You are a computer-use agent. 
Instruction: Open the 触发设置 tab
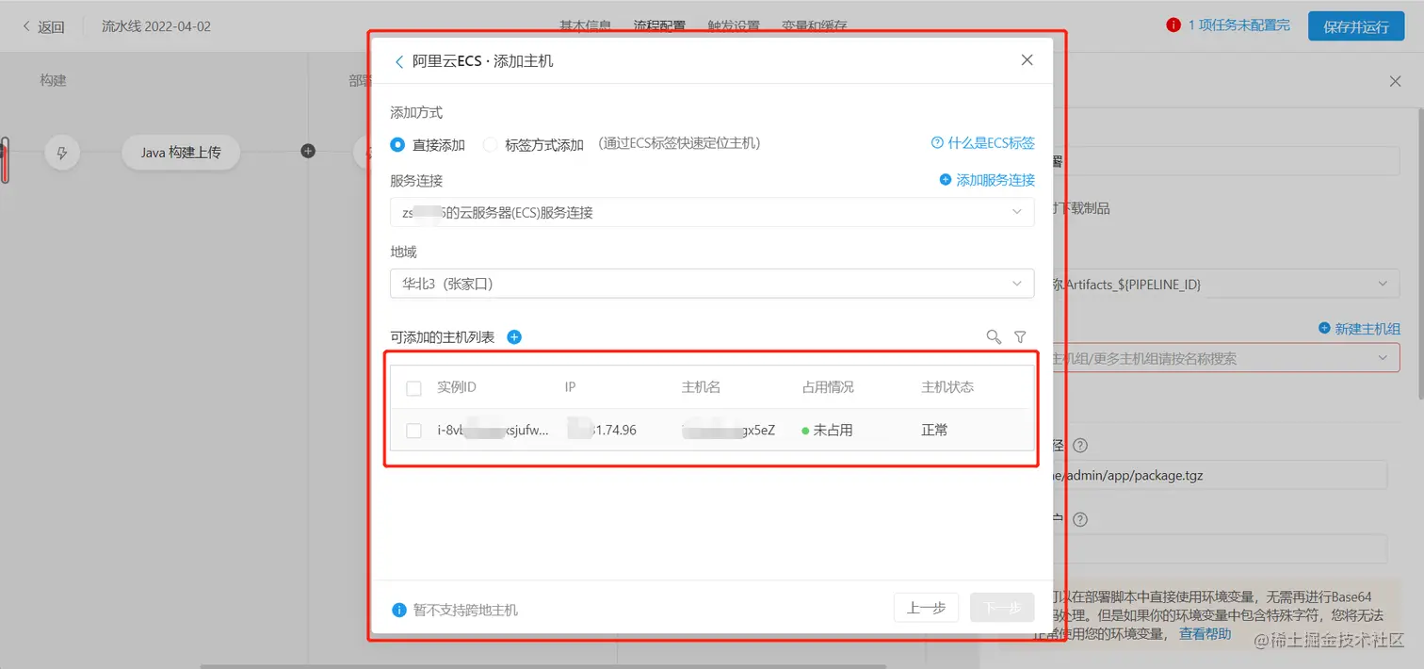734,25
